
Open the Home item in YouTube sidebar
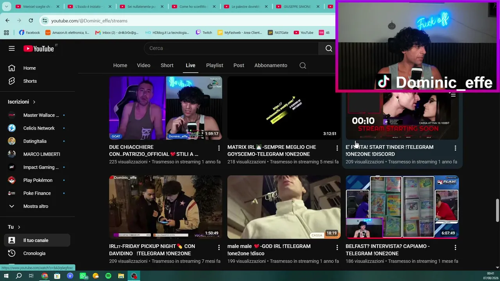pyautogui.click(x=37, y=68)
